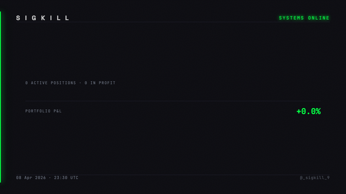Click the green +0.0% value

309,112
